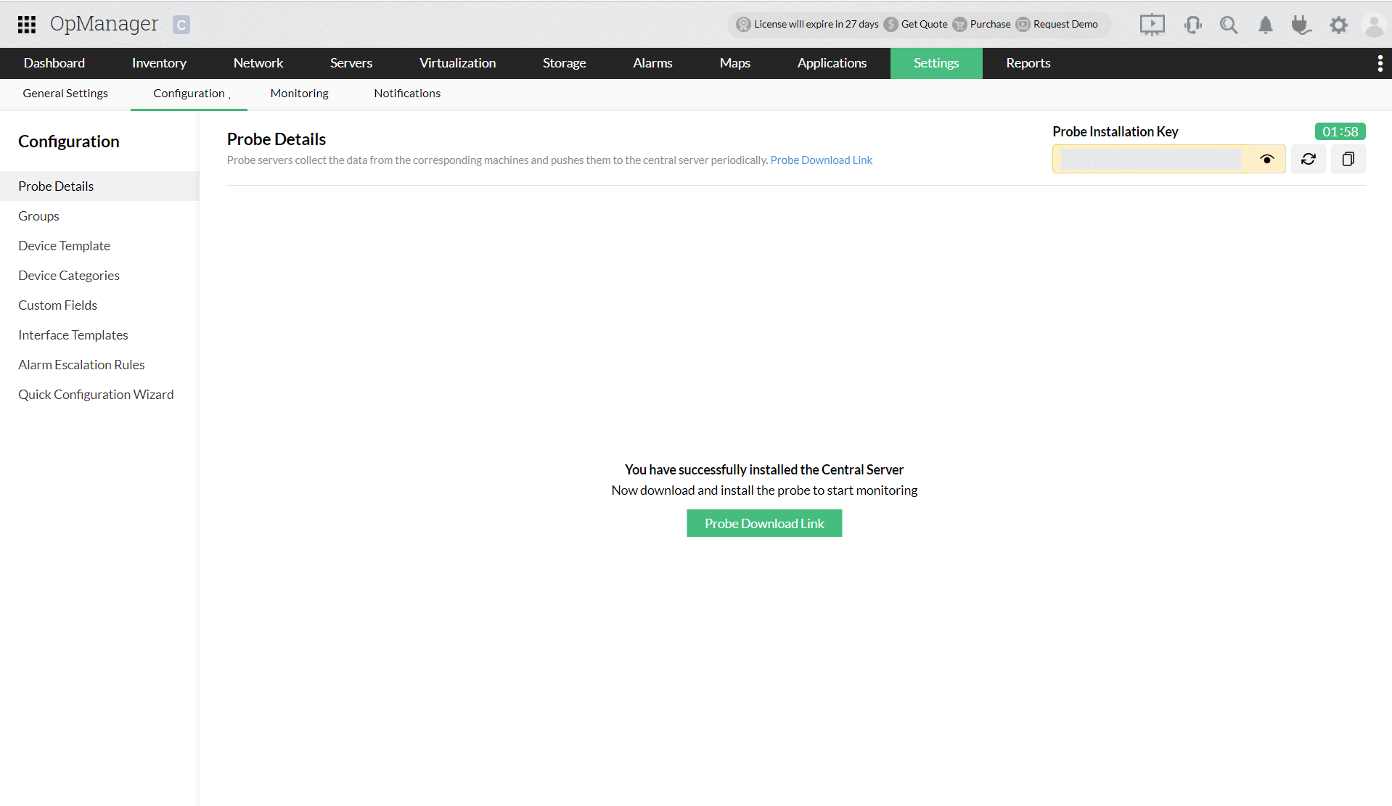Open the gear settings icon in header

1338,25
